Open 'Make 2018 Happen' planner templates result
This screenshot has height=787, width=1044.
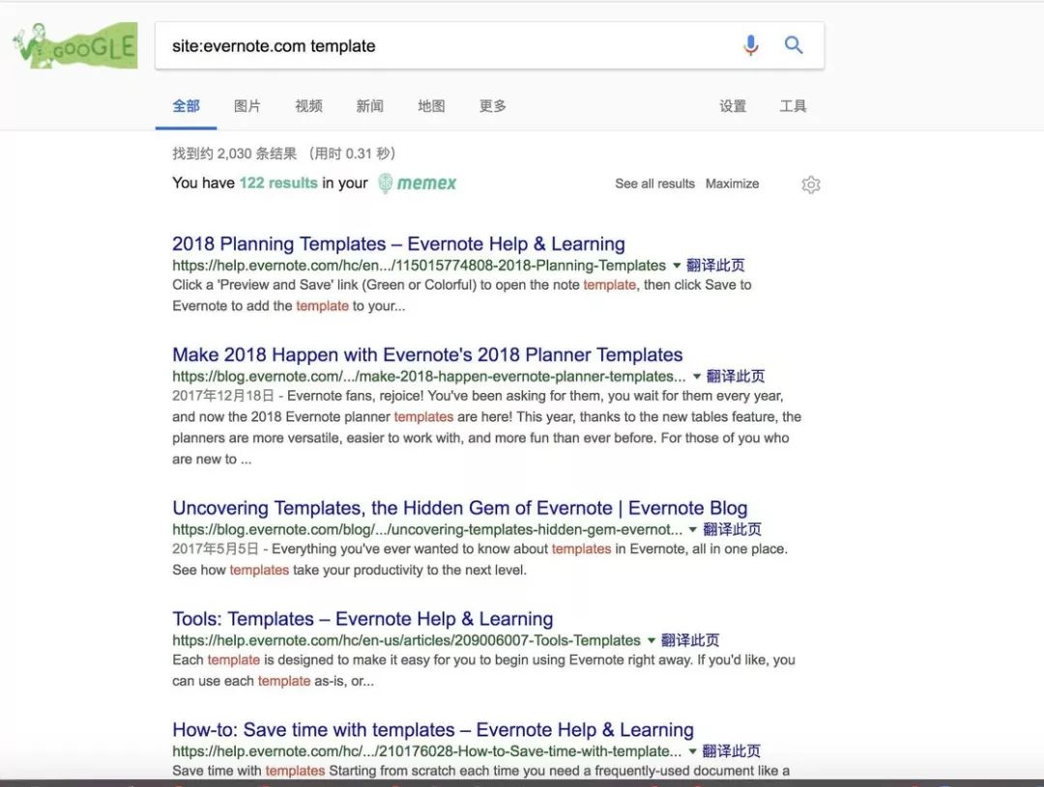(427, 354)
